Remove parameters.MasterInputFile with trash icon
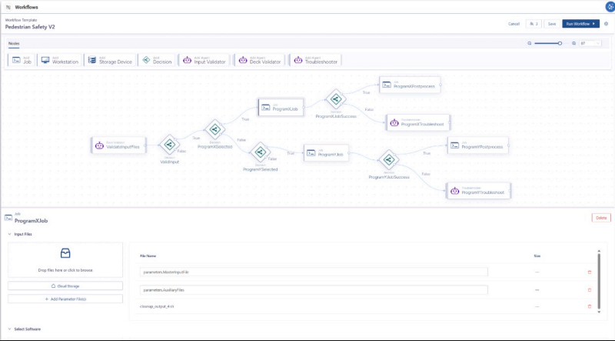Image resolution: width=615 pixels, height=341 pixels. [589, 272]
